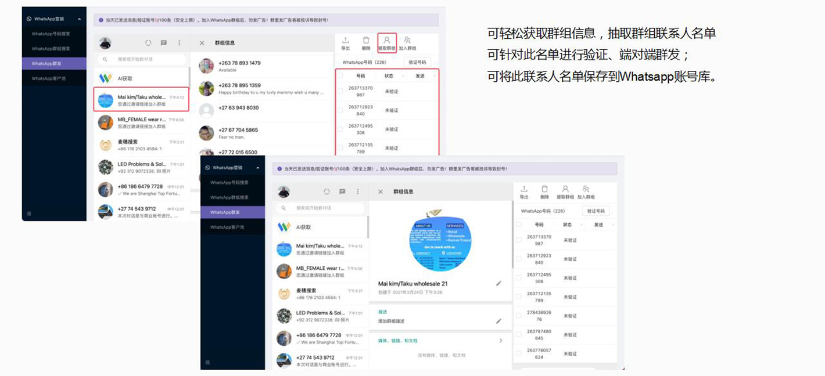This screenshot has width=825, height=376.
Task: Open 发送 column dropdown in back window
Action: (x=433, y=76)
